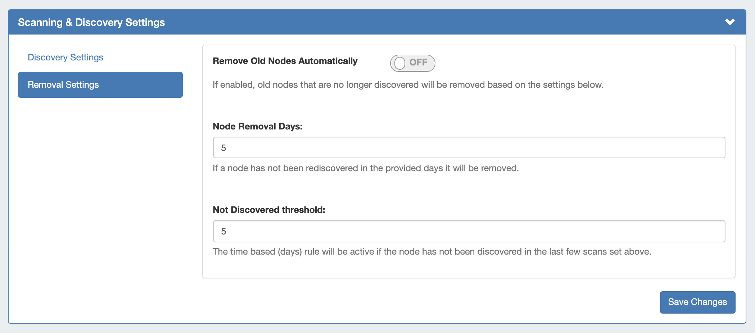Click the Scanning & Discovery Settings header title
This screenshot has height=333, width=755.
pos(91,22)
